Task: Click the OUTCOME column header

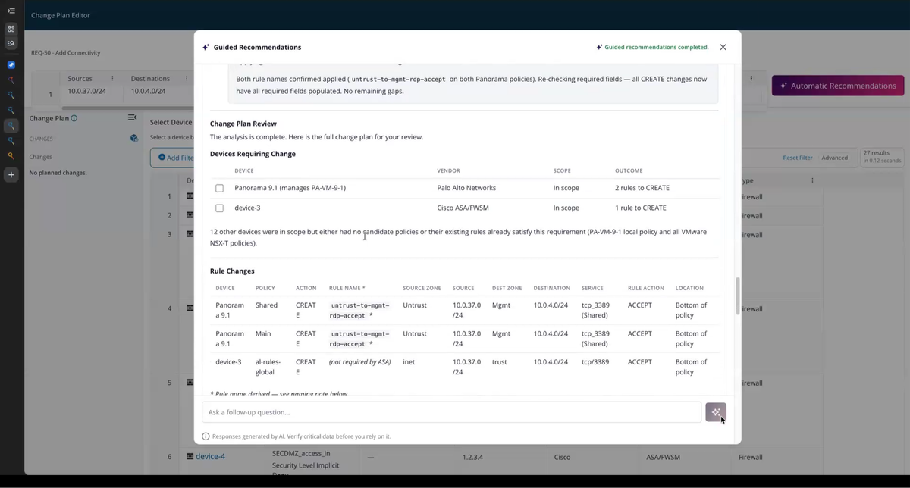Action: click(x=629, y=170)
